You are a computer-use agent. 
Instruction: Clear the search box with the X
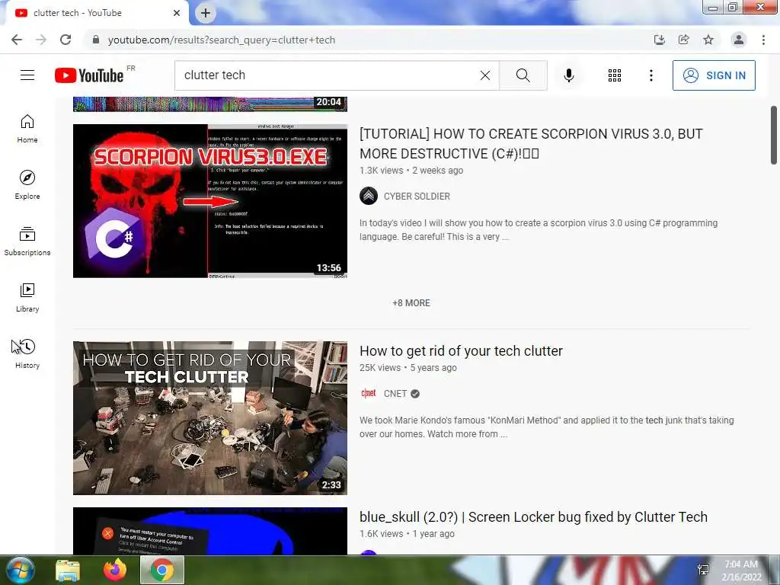coord(485,75)
